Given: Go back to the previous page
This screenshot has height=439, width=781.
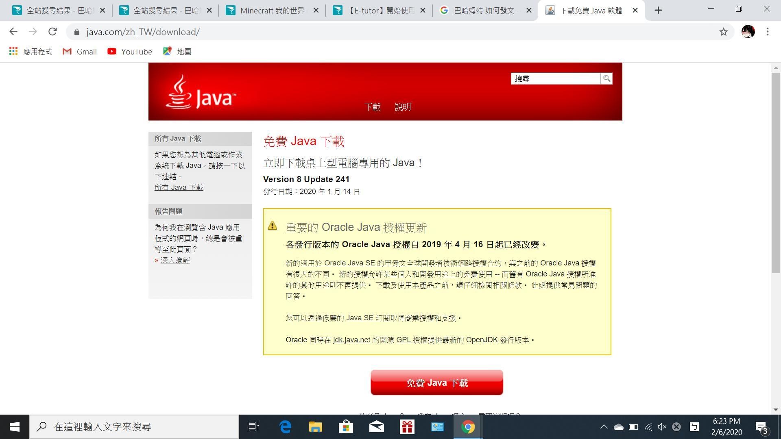Looking at the screenshot, I should (13, 32).
